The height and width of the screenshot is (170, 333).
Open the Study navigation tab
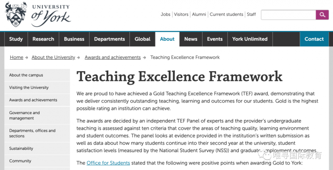tap(16, 39)
